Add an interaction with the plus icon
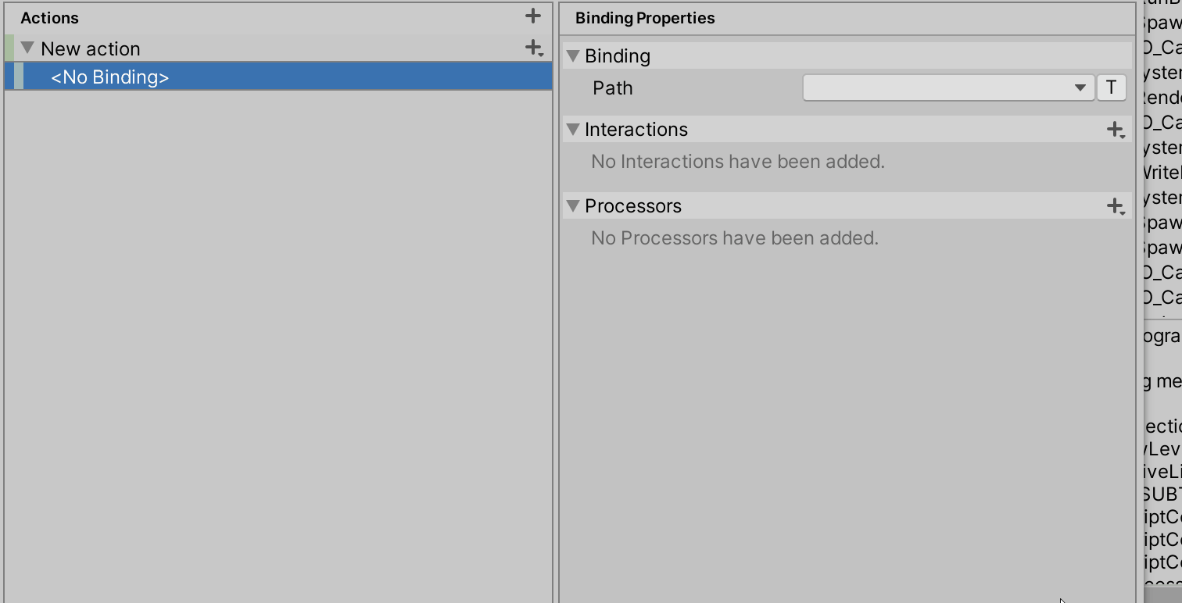 [x=1116, y=130]
